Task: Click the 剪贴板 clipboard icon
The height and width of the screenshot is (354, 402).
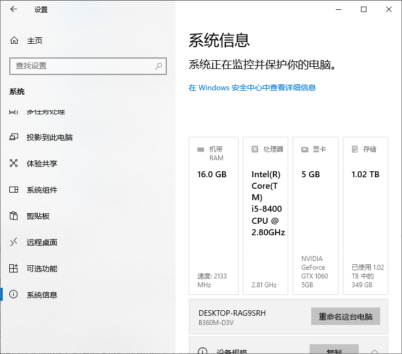Action: (14, 216)
